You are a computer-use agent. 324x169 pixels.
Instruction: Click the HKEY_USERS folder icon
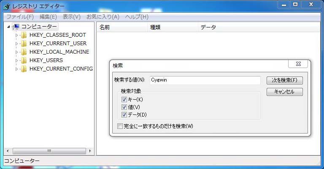[24, 60]
